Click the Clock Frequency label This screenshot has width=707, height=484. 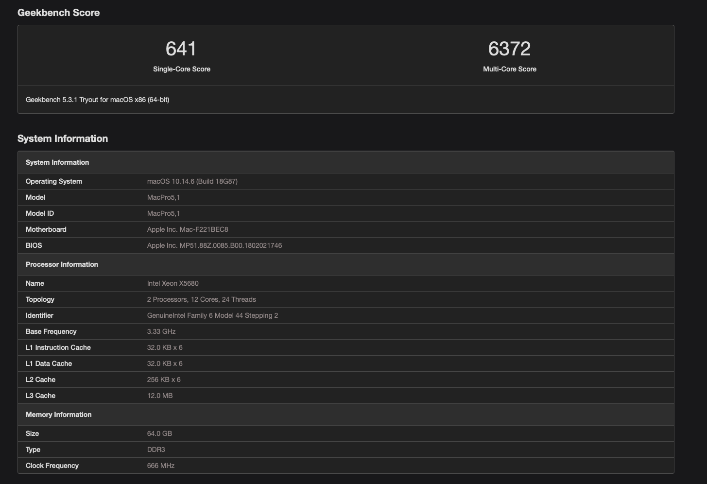(x=52, y=466)
